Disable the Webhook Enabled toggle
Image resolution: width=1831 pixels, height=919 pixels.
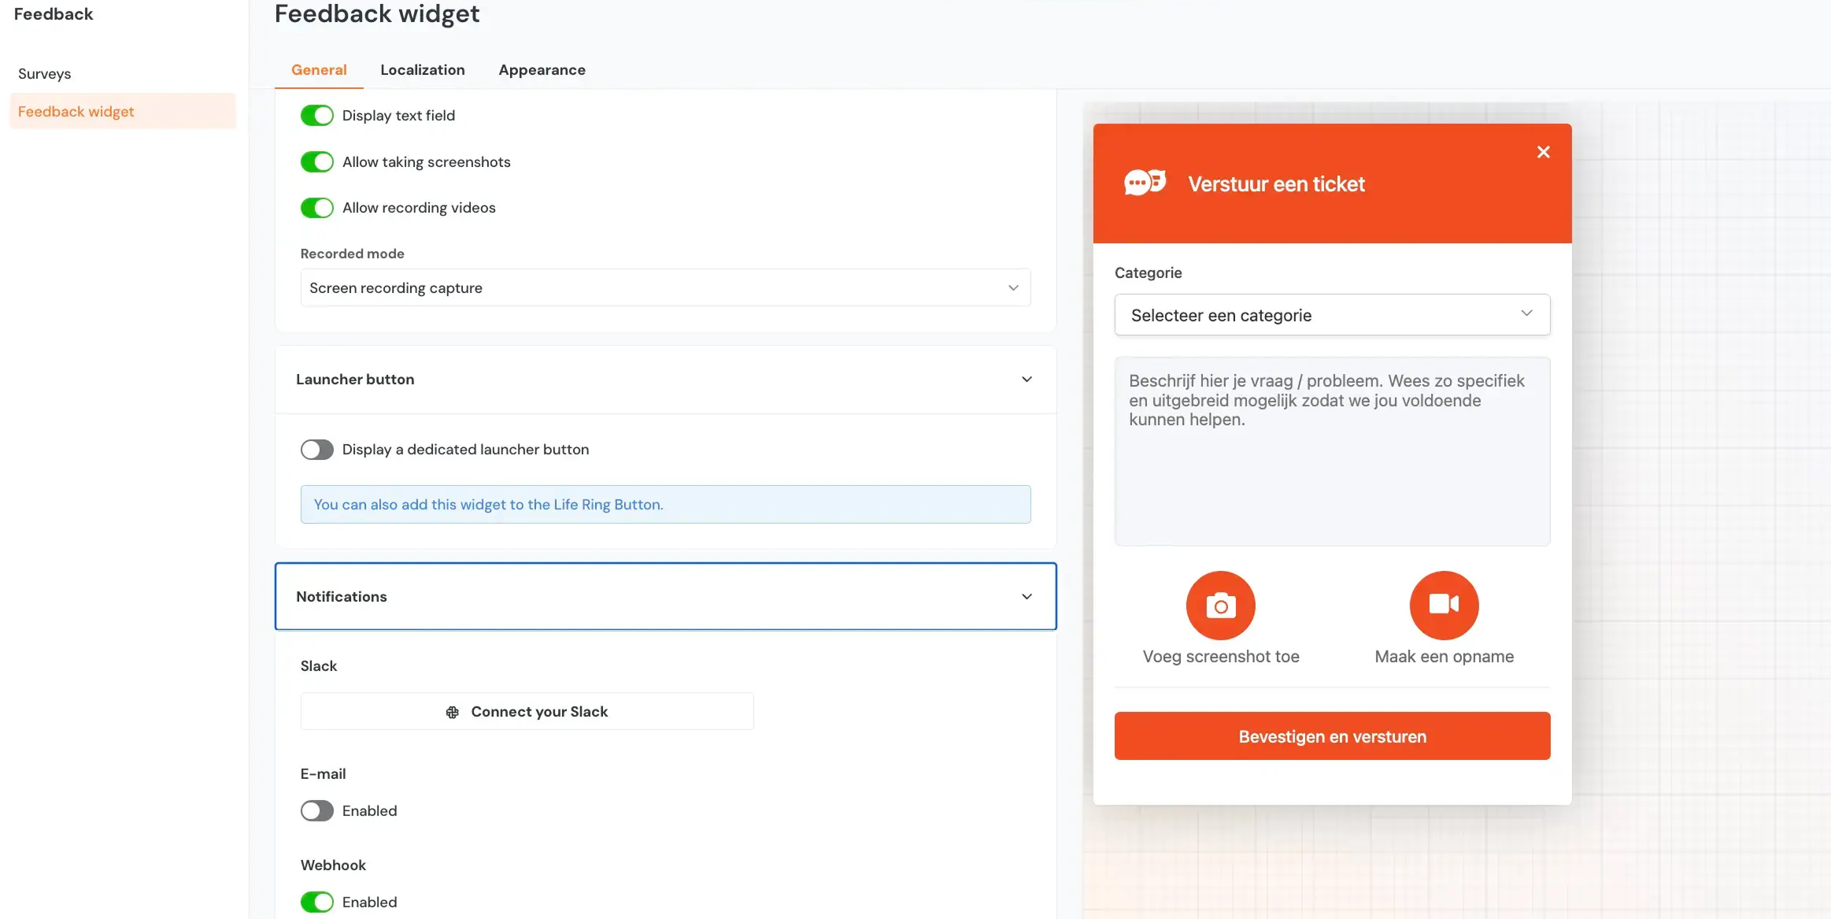pos(317,902)
